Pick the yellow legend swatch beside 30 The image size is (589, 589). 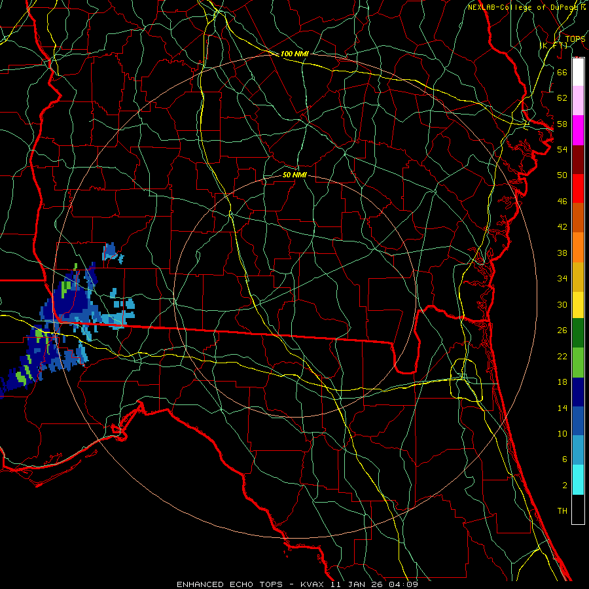pyautogui.click(x=578, y=304)
